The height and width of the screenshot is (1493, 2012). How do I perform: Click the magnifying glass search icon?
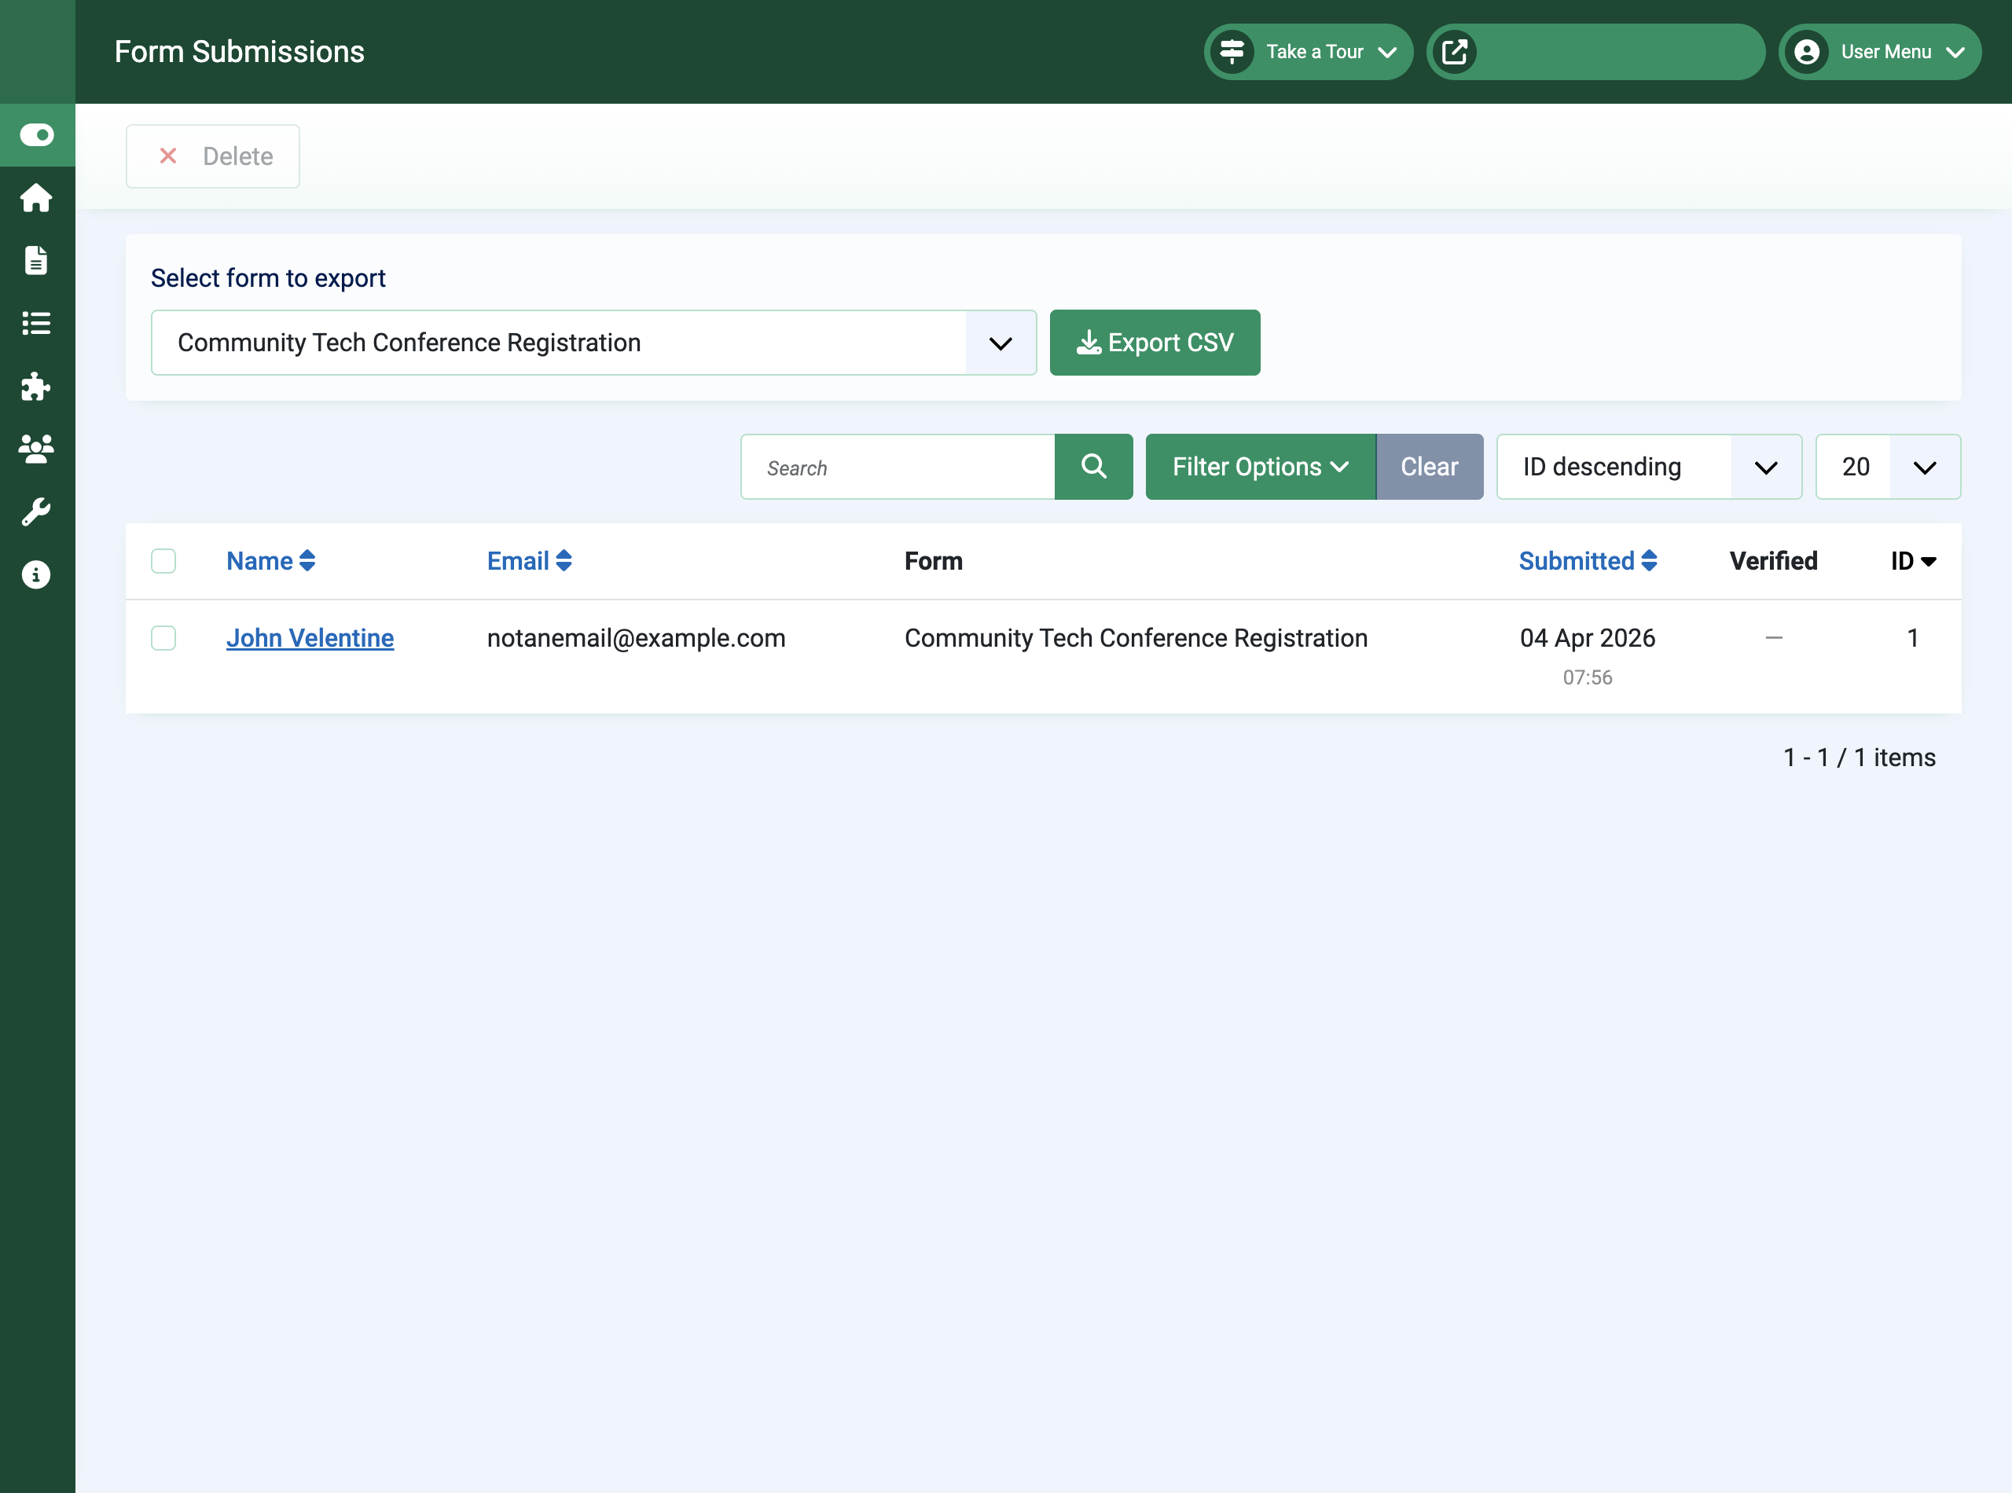[x=1094, y=468]
